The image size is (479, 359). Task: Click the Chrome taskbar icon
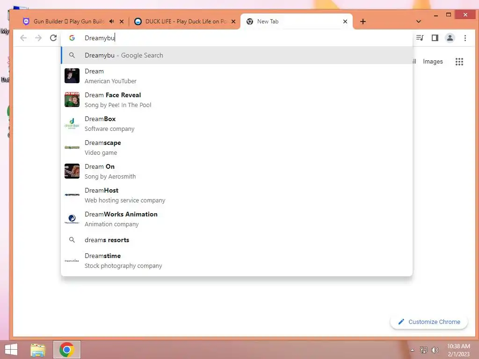click(67, 350)
